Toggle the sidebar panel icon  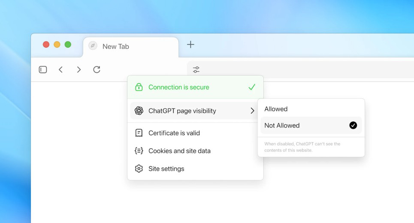tap(43, 69)
